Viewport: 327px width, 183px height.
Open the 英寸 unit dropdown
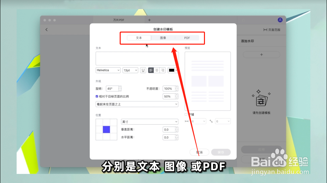(150, 122)
